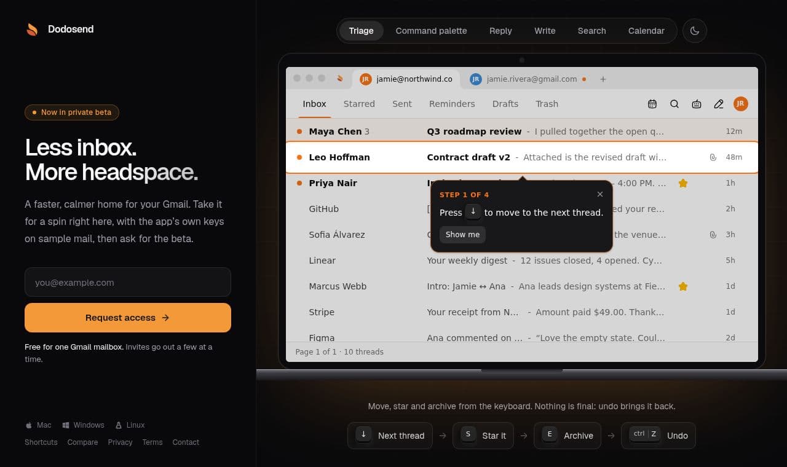Screen dimensions: 787x467
Task: Open the Maya Chen Q3 roadmap review thread
Action: click(x=522, y=131)
